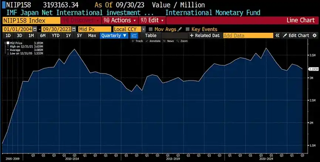Viewport: 320px width, 162px height.
Task: Click the line chart type icon
Action: [x=134, y=36]
